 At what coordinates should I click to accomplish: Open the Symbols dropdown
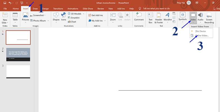click(183, 18)
